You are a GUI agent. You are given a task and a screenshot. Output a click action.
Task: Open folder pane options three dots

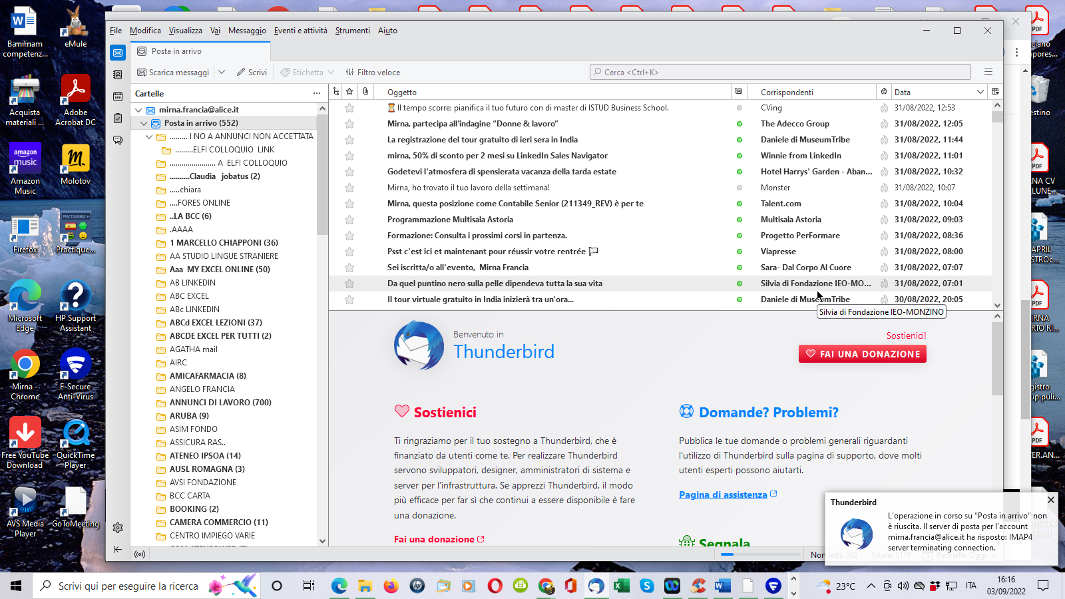317,93
